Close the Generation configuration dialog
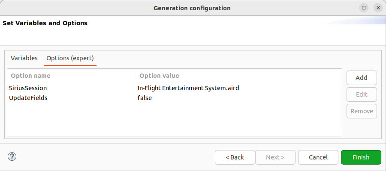Image resolution: width=386 pixels, height=171 pixels. [378, 8]
